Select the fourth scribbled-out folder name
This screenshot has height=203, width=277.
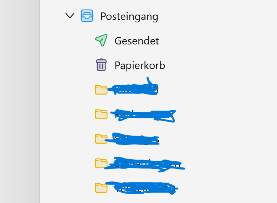tap(144, 164)
